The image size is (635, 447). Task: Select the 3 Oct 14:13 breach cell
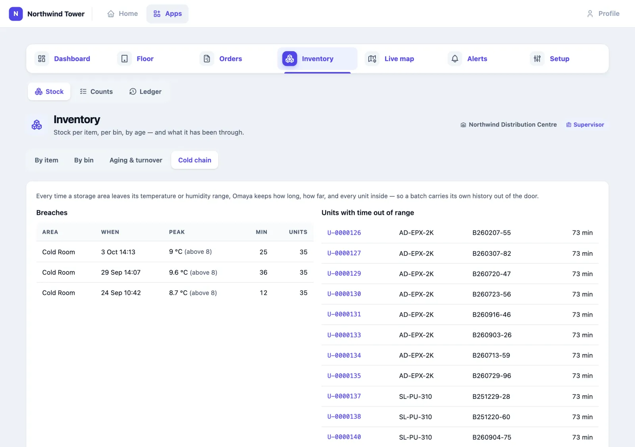click(118, 252)
